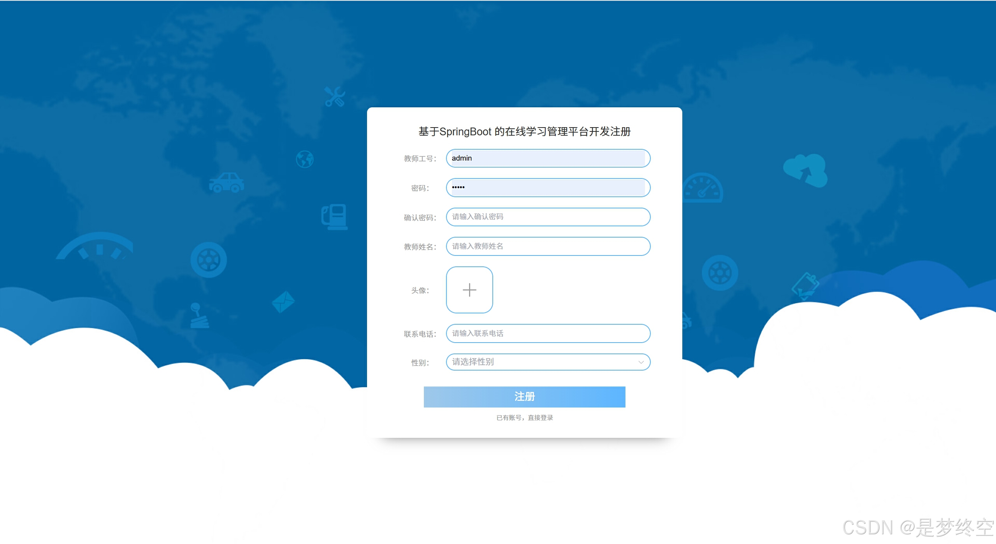This screenshot has width=996, height=544.
Task: Click the globe icon in background
Action: click(304, 159)
